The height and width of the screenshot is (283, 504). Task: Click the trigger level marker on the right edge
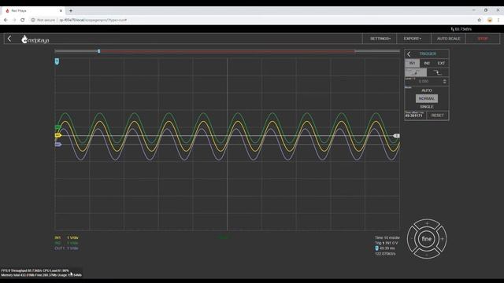(397, 136)
